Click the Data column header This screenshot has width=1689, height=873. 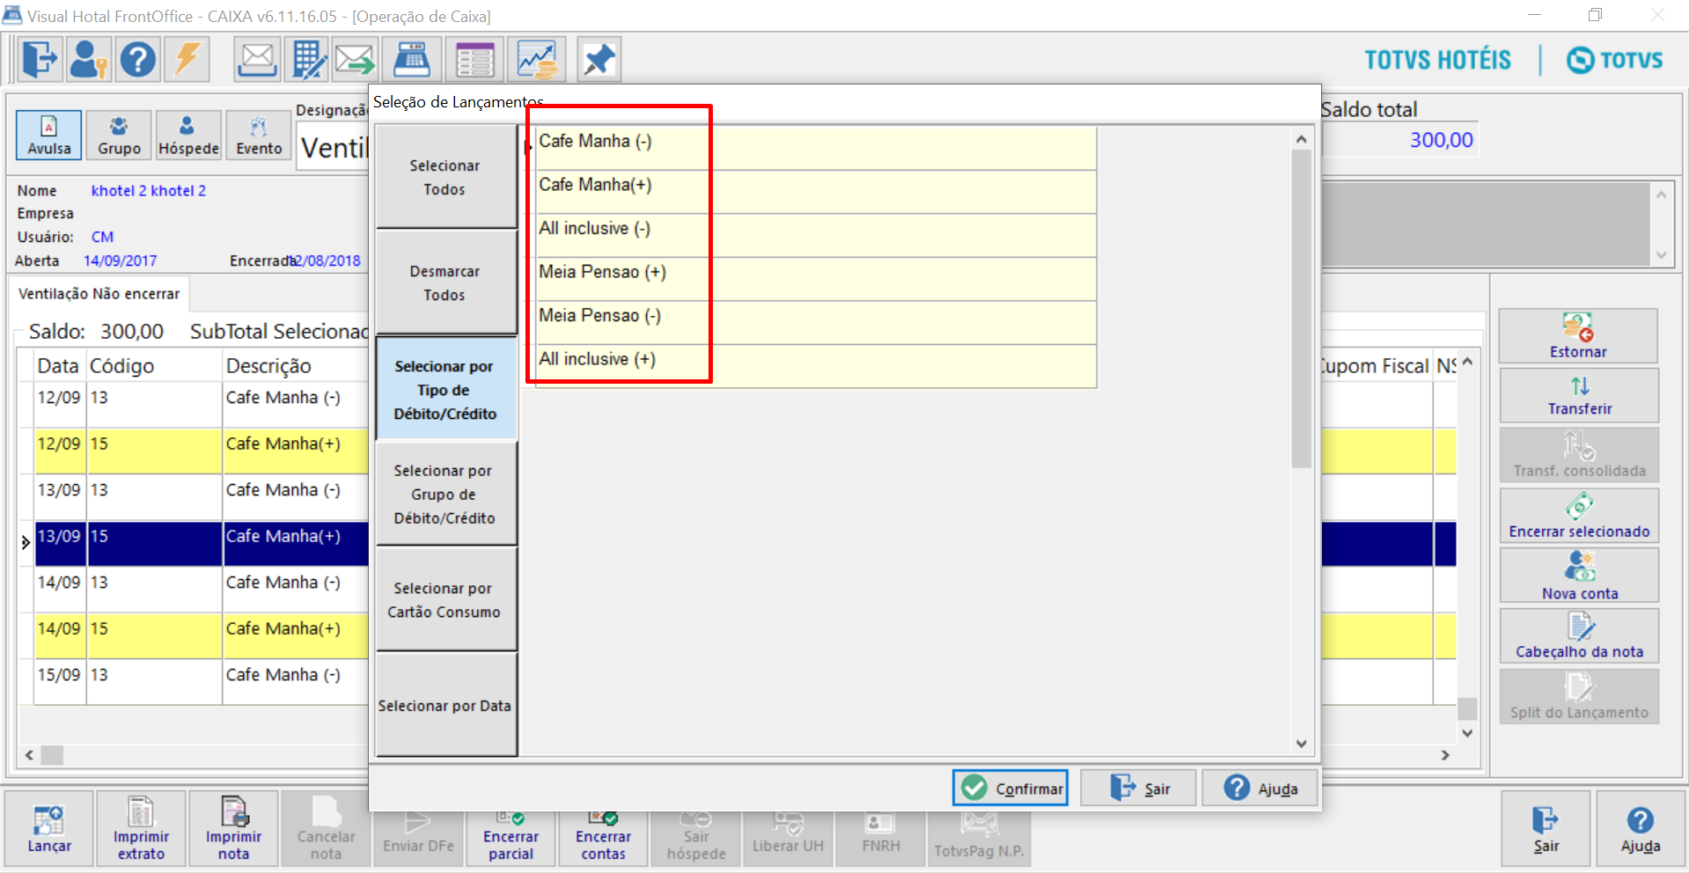click(x=58, y=366)
